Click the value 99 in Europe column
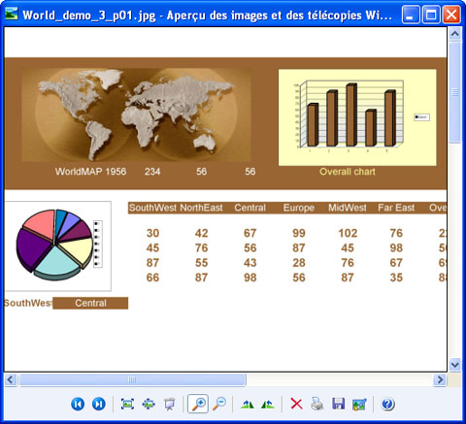The height and width of the screenshot is (424, 466). coord(299,233)
